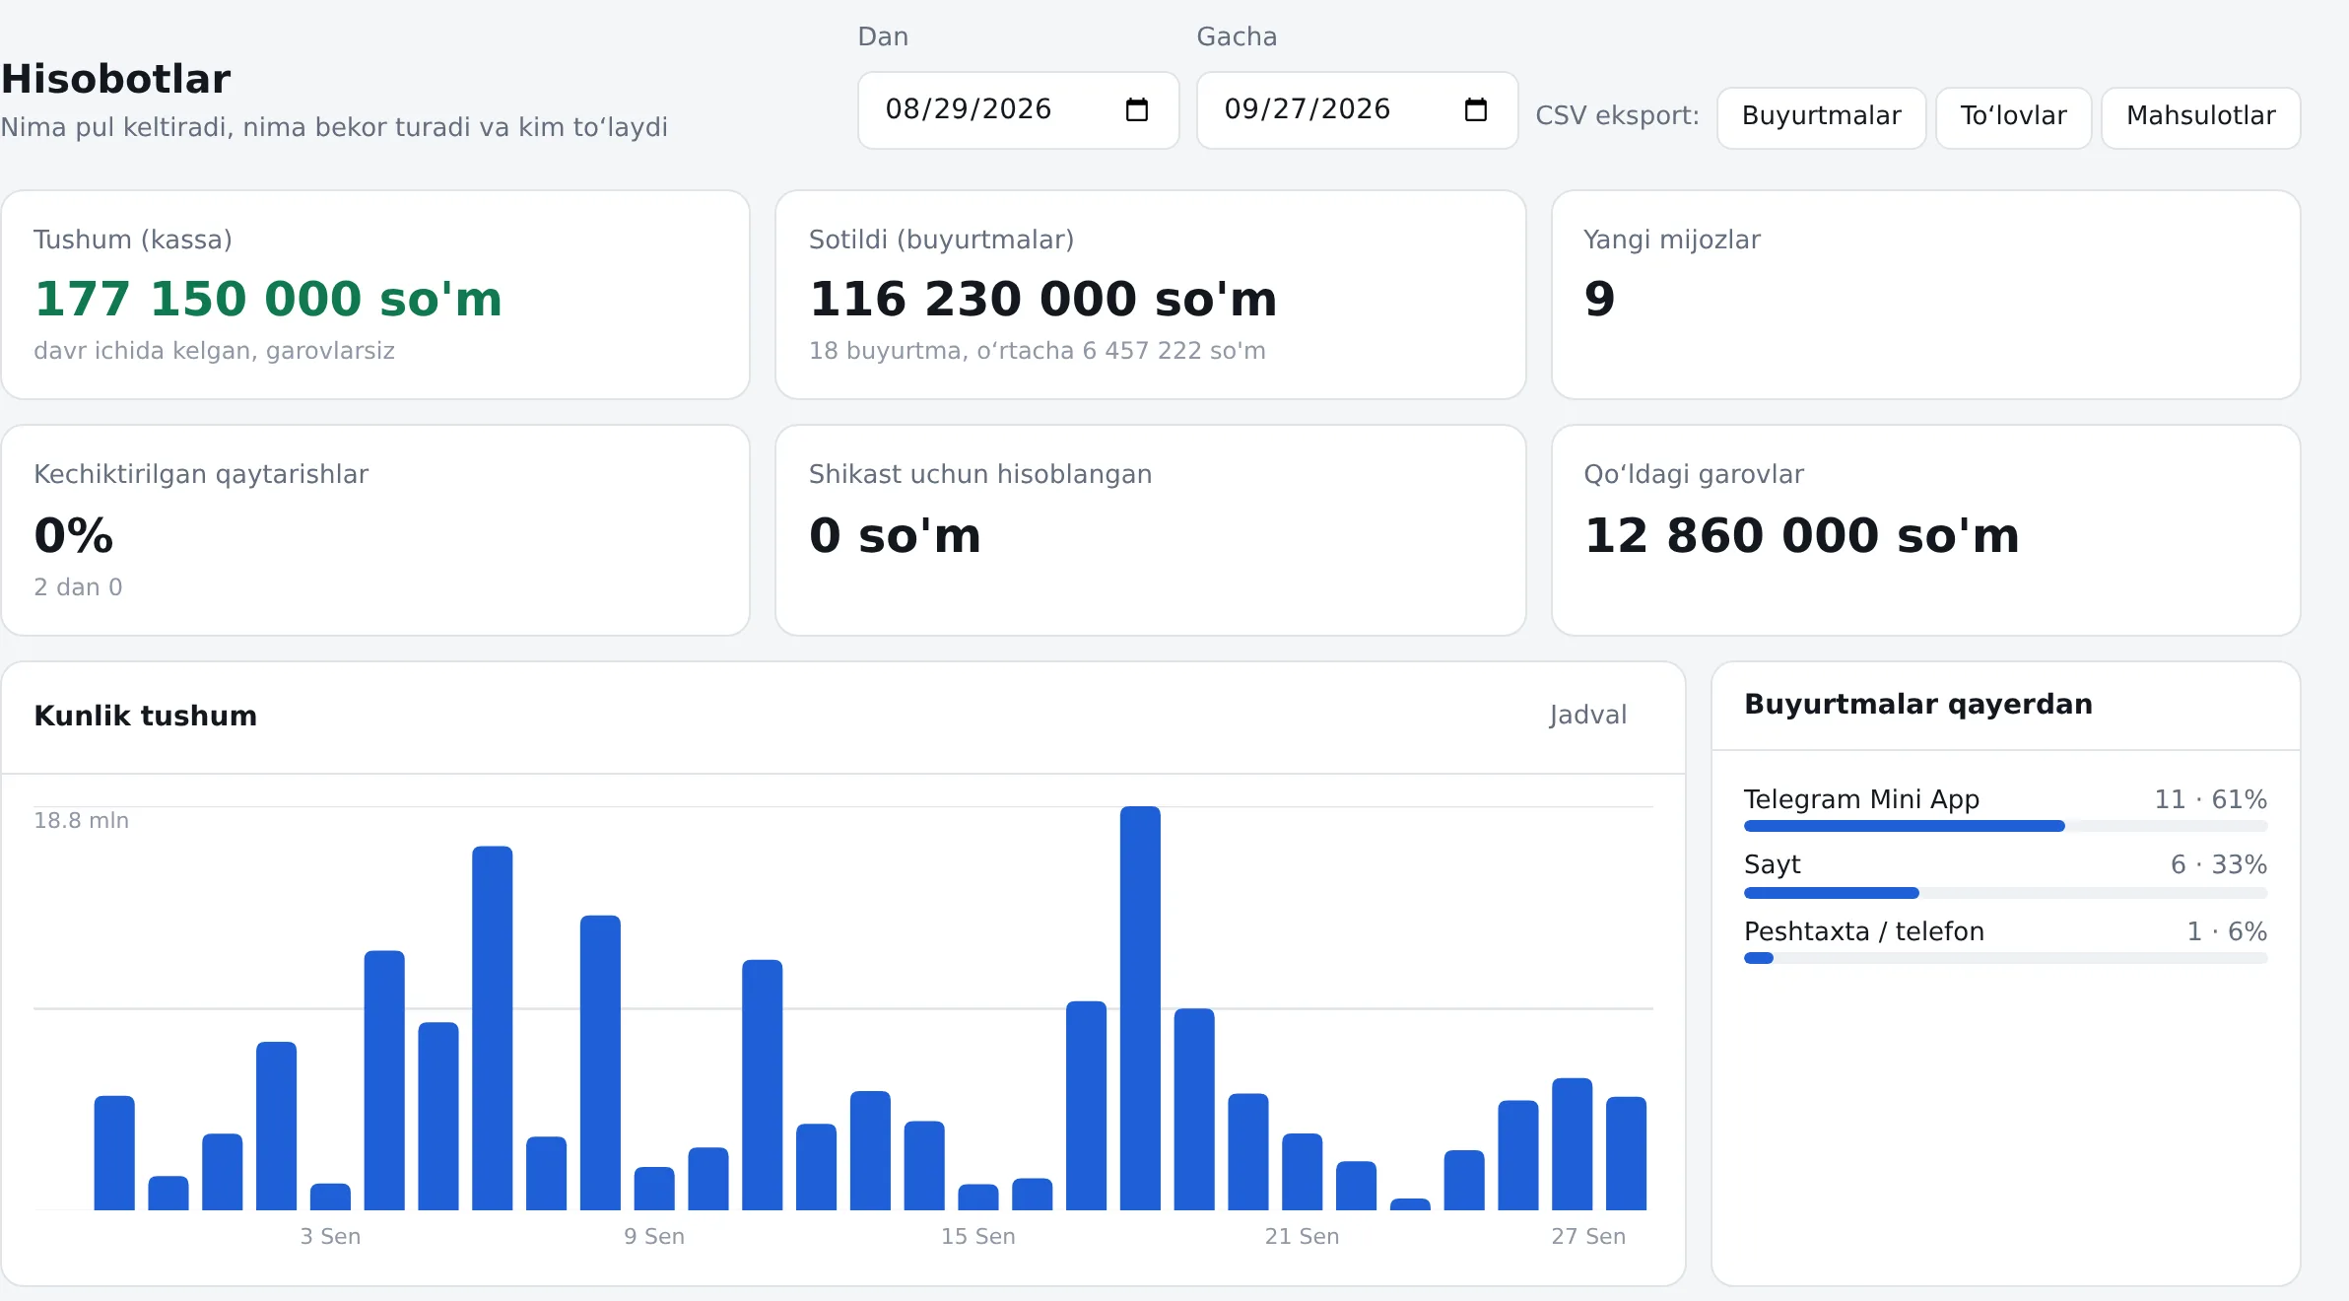
Task: Click the Sayt orders progress bar
Action: pyautogui.click(x=2005, y=893)
